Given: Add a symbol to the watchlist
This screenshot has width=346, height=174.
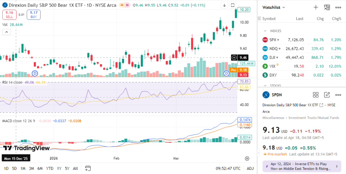Looking at the screenshot, I should pos(316,7).
